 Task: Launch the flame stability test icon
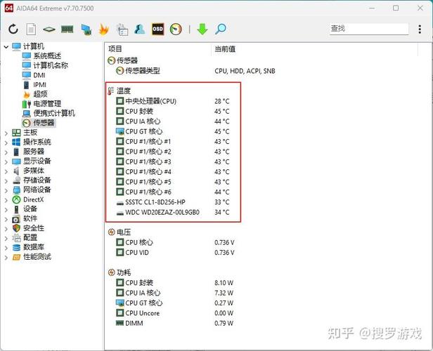click(104, 29)
